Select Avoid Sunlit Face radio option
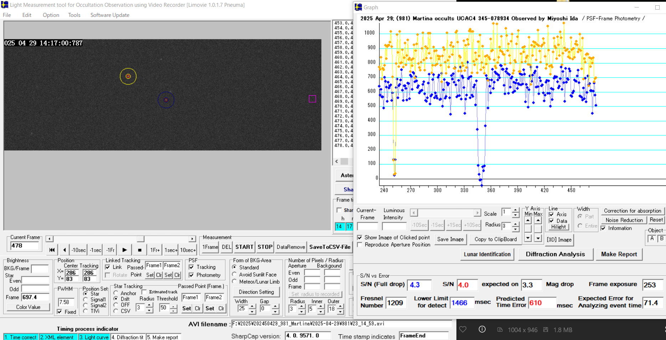 pos(235,274)
